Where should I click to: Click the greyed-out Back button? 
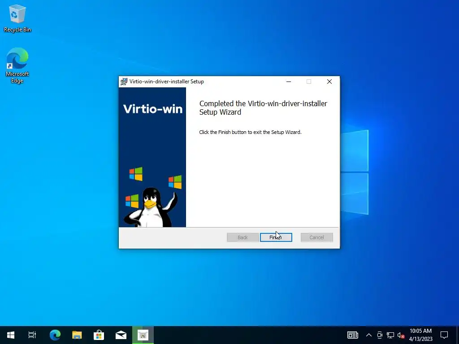click(242, 237)
